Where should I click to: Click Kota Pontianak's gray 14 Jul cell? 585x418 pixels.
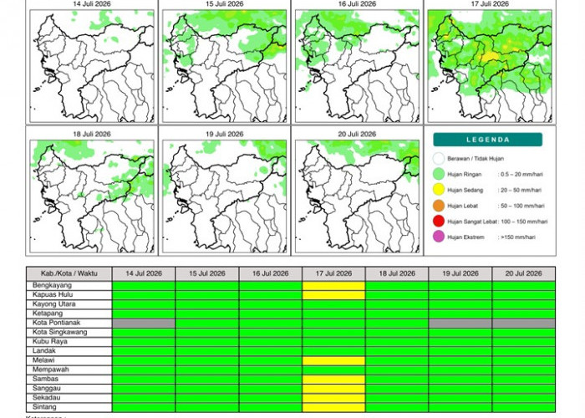click(x=144, y=324)
